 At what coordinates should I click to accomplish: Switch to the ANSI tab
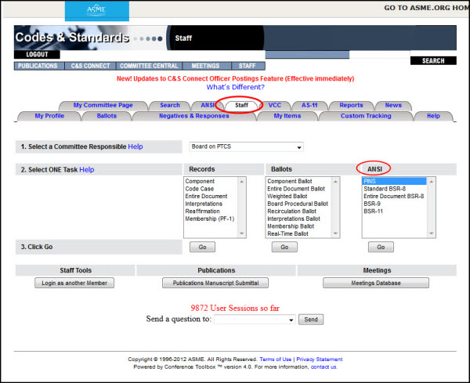click(208, 105)
